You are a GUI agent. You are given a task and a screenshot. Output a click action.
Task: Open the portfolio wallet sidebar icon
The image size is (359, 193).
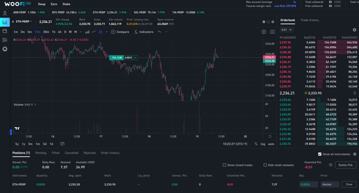pyautogui.click(x=5, y=31)
